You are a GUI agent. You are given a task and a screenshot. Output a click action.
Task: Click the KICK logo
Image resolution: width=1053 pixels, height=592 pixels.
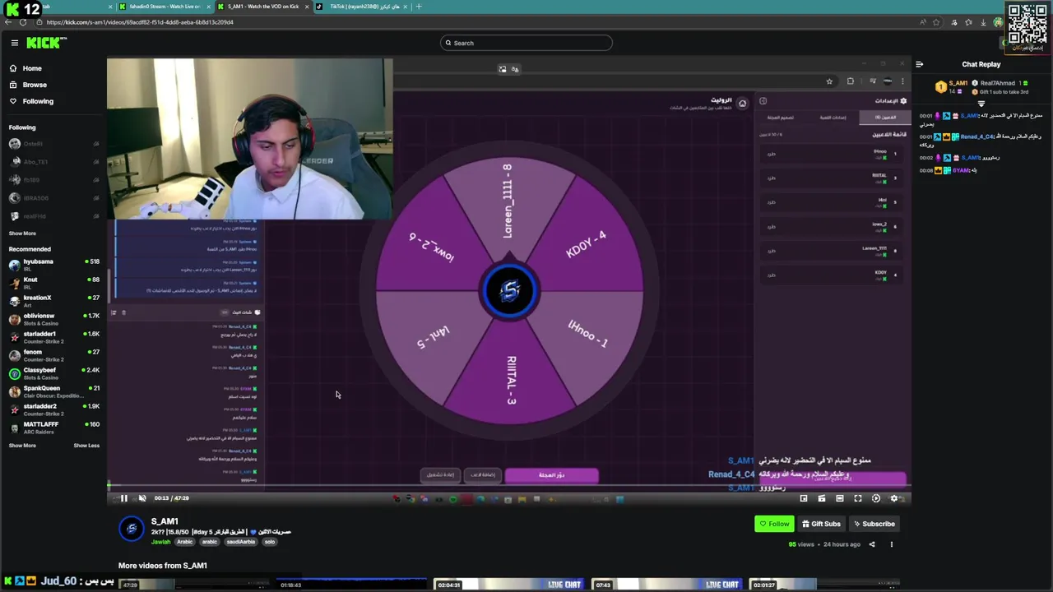point(46,43)
